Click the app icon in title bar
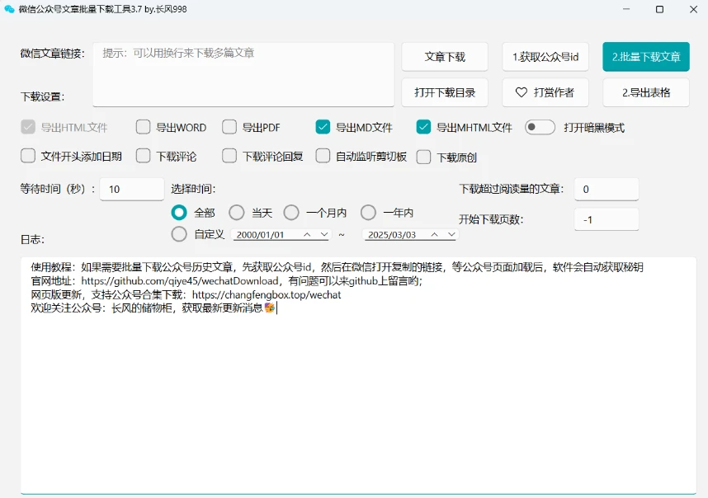This screenshot has height=498, width=708. point(9,10)
